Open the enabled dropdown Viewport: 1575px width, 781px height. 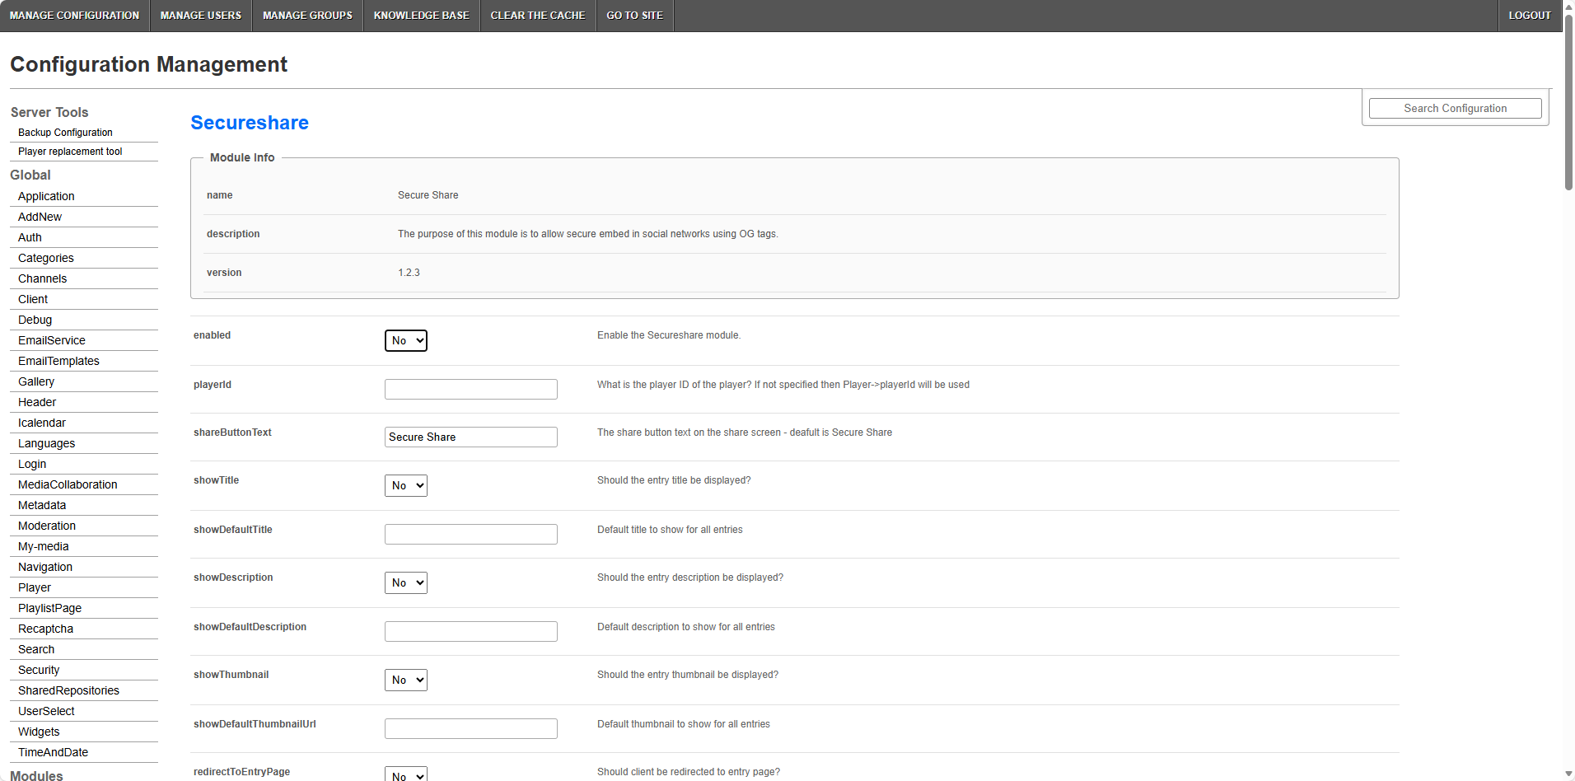click(406, 340)
